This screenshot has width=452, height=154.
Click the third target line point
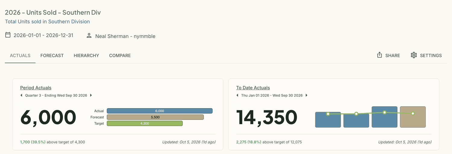(x=385, y=112)
